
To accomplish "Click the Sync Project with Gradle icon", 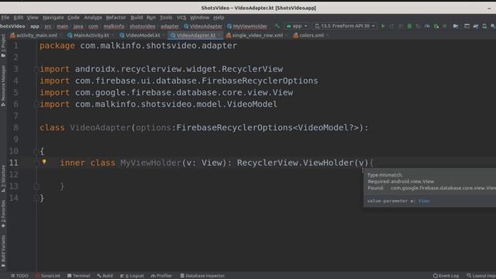I will tap(476, 26).
